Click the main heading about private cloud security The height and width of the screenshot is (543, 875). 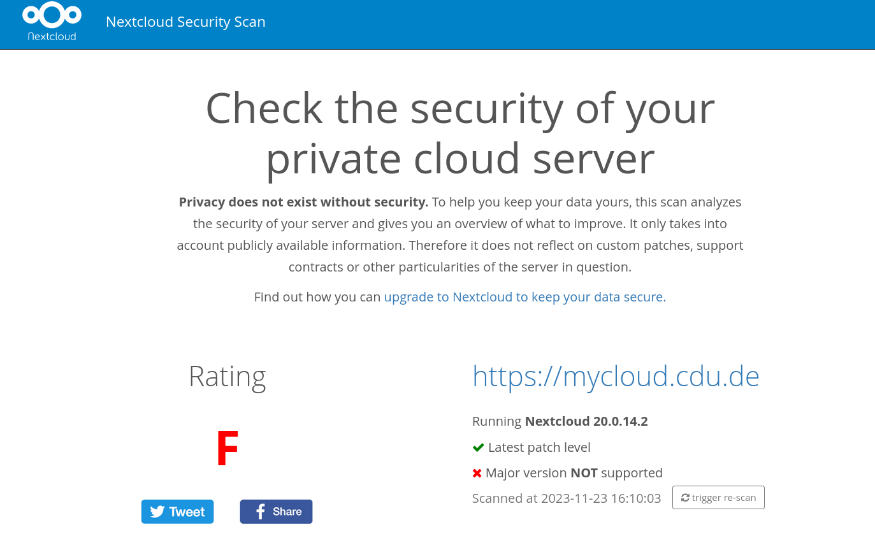(x=460, y=133)
